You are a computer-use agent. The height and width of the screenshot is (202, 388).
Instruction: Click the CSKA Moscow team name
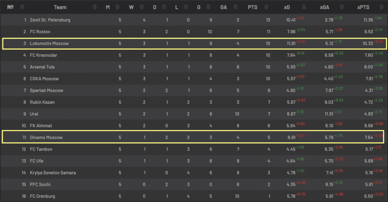click(45, 79)
